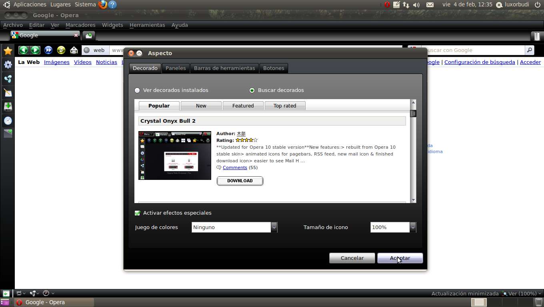
Task: Click the Acceder link
Action: (530, 62)
